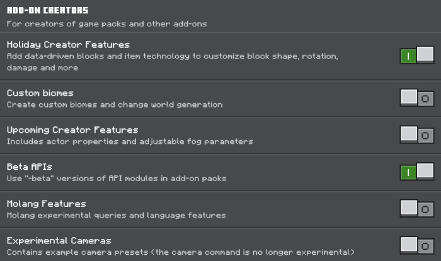Turn on the Experimental Cameras switch
Viewport: 441px width, 261px height.
416,245
